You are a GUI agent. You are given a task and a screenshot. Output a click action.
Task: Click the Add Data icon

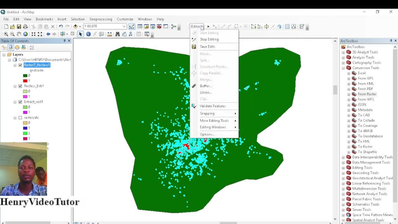(x=75, y=27)
